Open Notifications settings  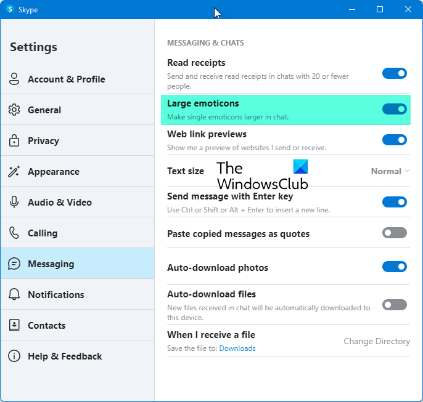(x=78, y=294)
